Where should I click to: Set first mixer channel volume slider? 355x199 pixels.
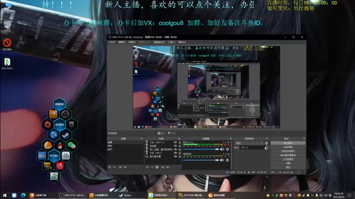coord(201,149)
